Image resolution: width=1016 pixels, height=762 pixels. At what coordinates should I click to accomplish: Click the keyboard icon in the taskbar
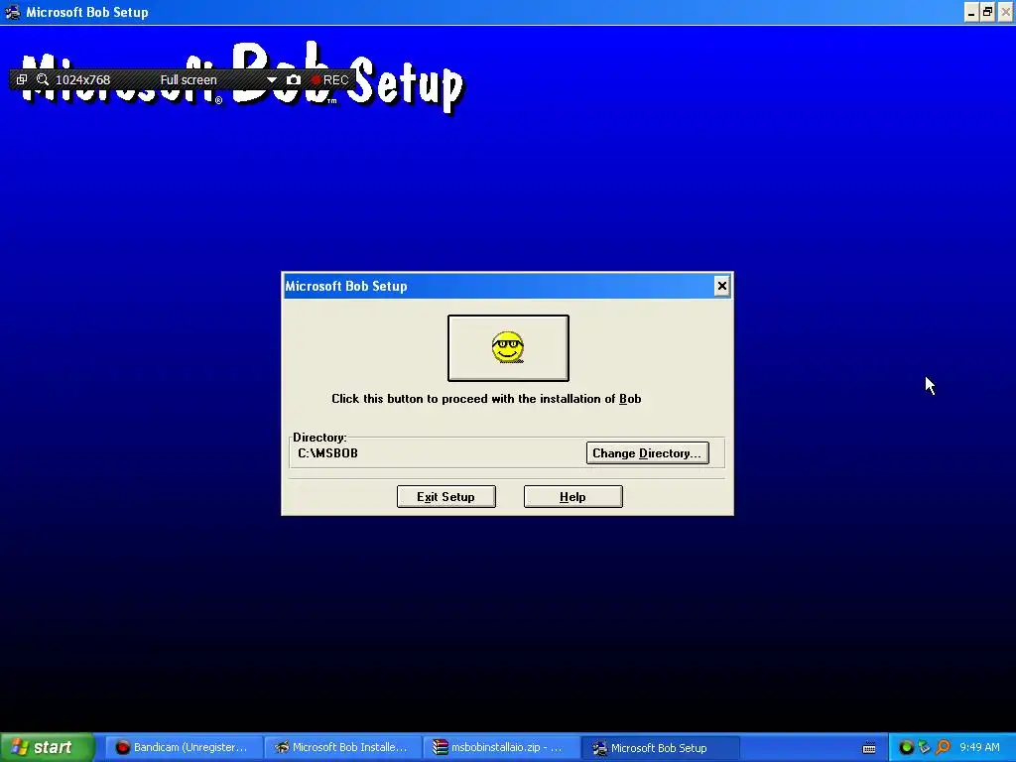click(869, 748)
